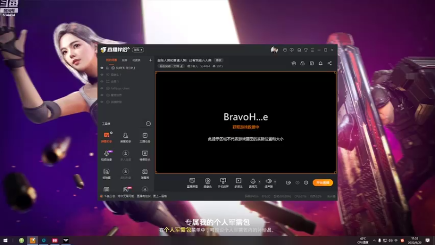The width and height of the screenshot is (435, 245).
Task: Click the padlock icon above preview
Action: click(x=302, y=63)
